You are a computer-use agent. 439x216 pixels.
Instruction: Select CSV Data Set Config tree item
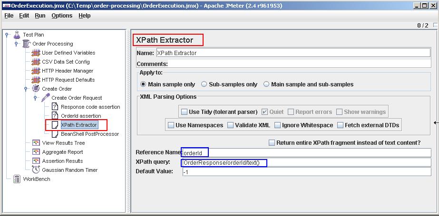(x=66, y=61)
